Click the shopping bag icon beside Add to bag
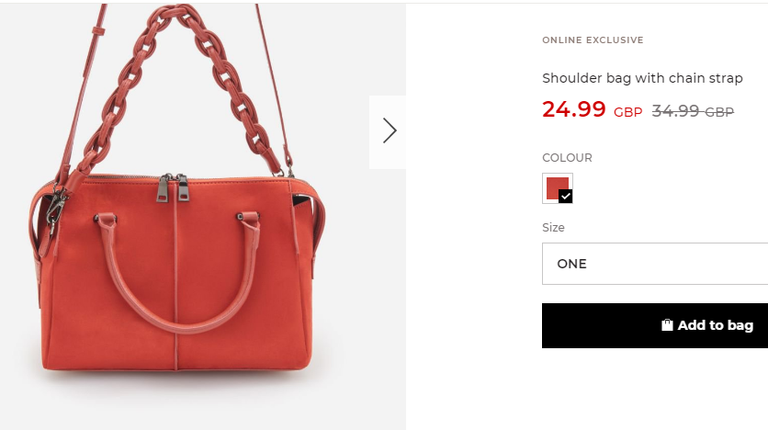The height and width of the screenshot is (430, 768). [x=667, y=325]
